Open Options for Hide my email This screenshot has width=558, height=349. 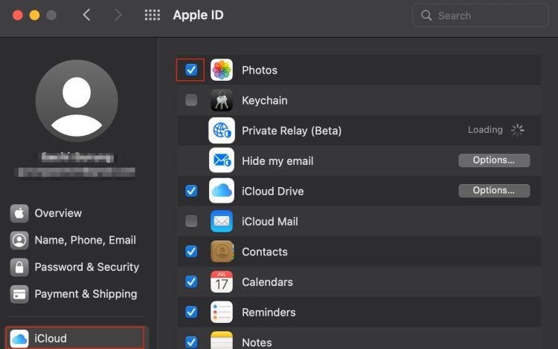click(493, 160)
